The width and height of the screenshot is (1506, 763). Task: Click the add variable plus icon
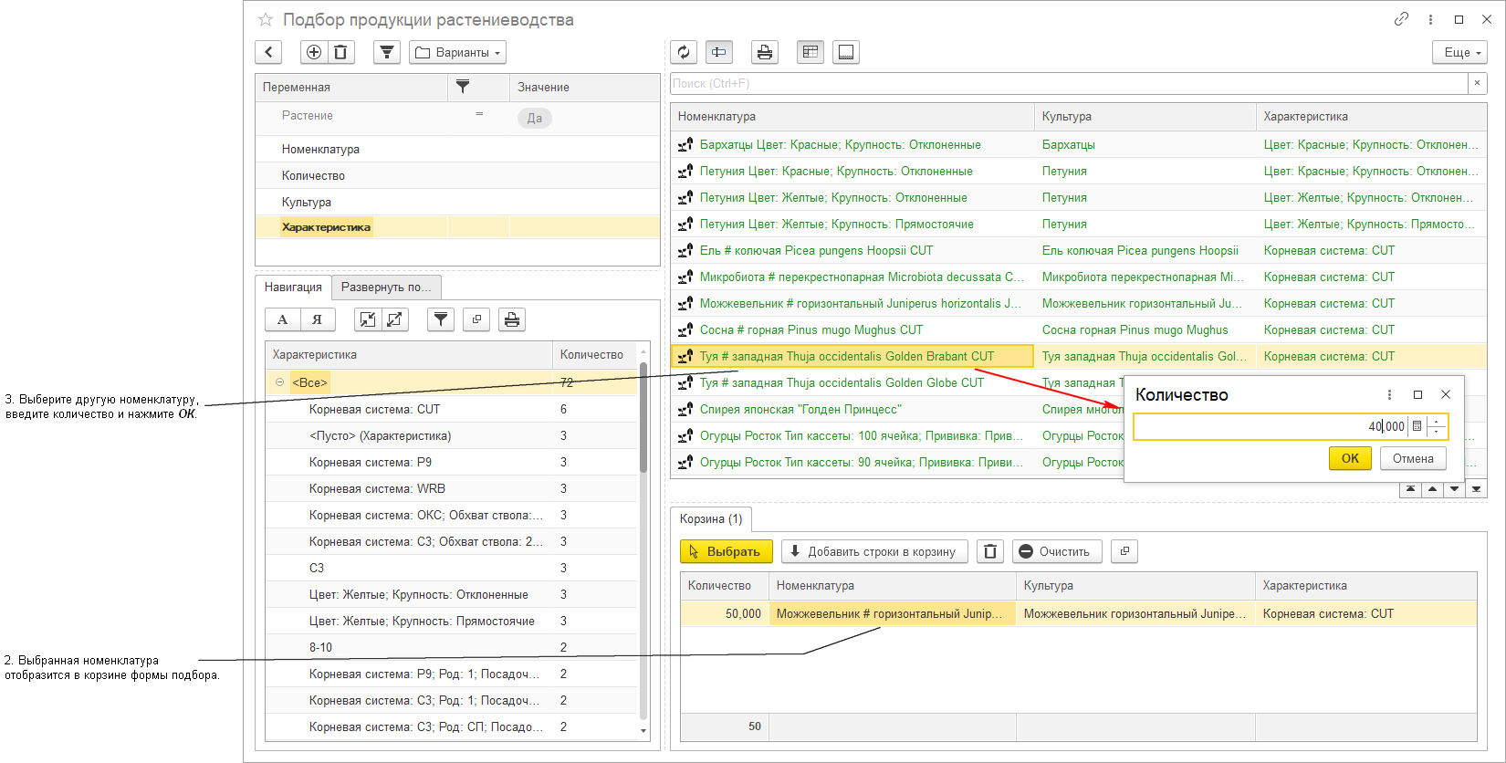pyautogui.click(x=313, y=52)
